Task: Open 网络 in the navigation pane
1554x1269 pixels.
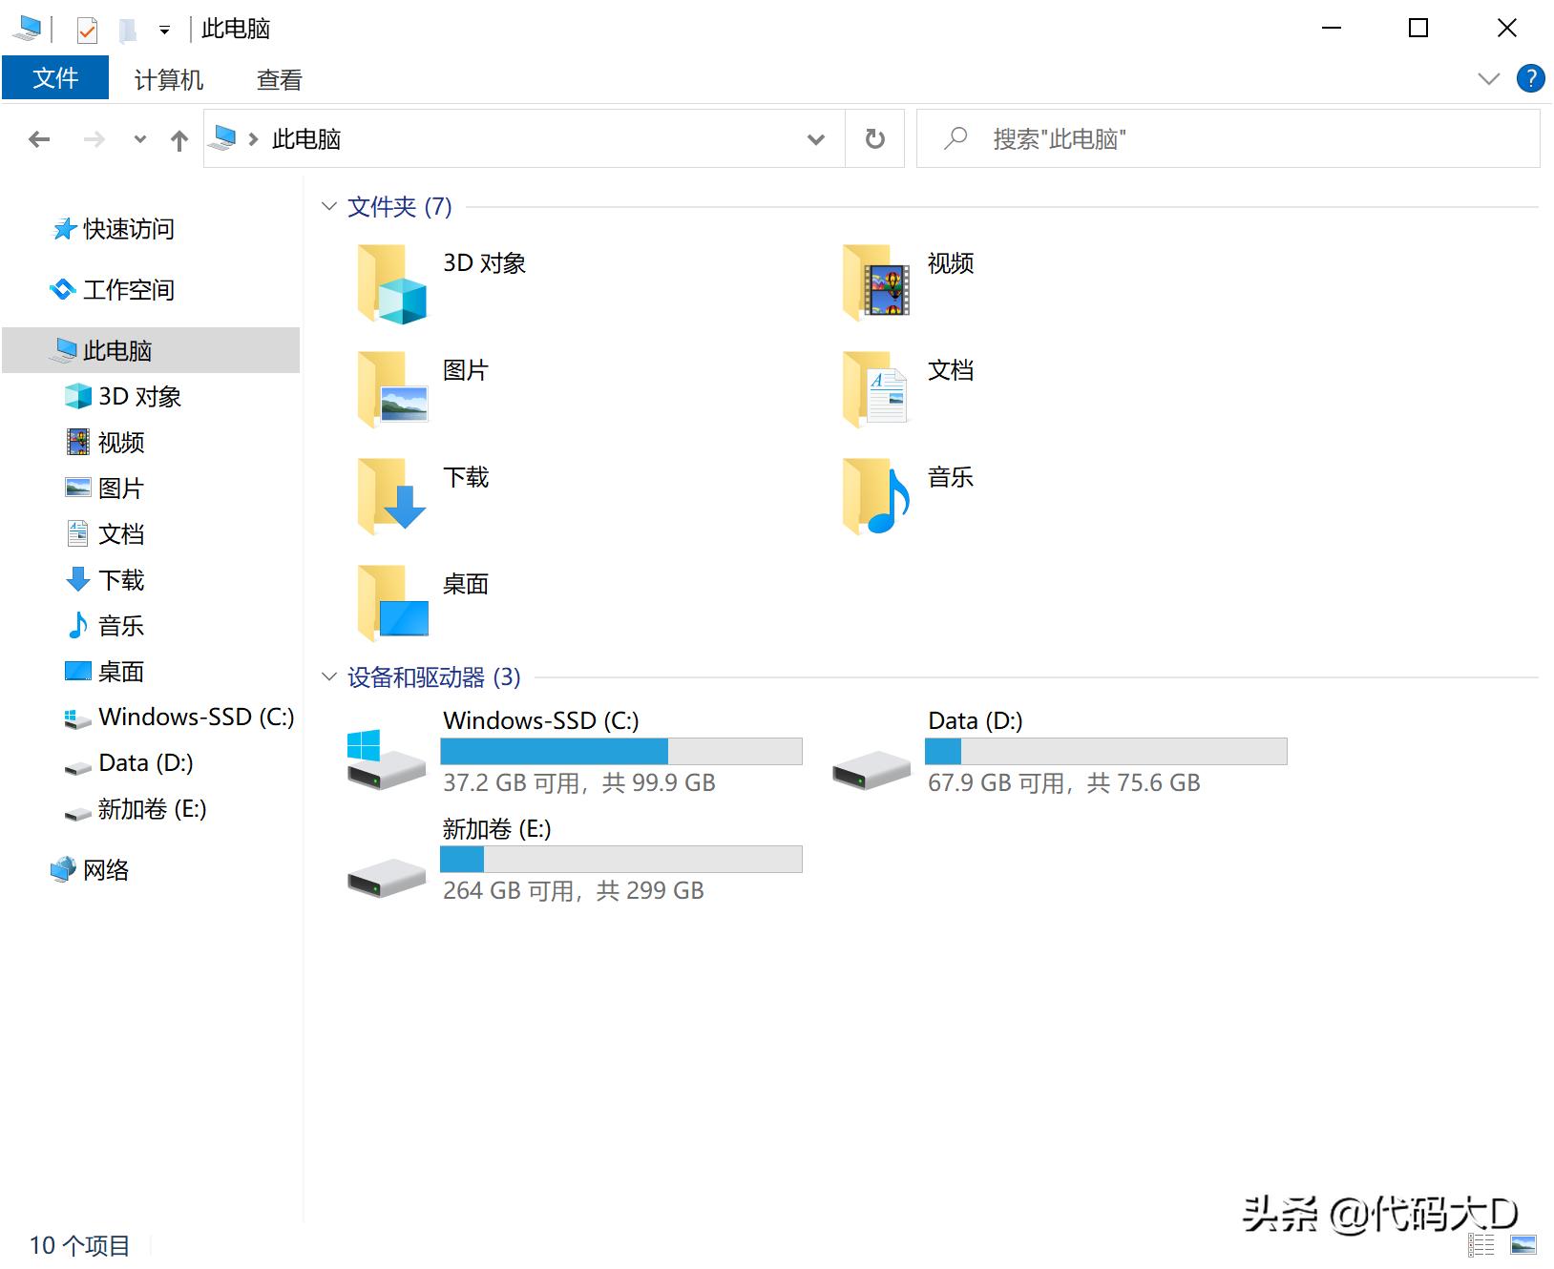Action: coord(105,869)
